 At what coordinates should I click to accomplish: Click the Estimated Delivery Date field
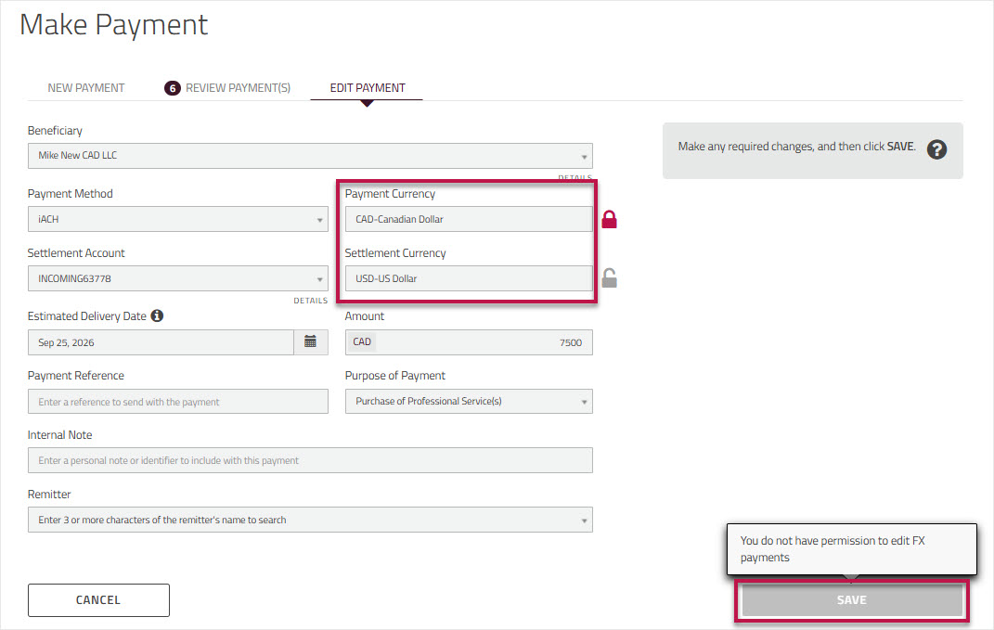pos(161,342)
